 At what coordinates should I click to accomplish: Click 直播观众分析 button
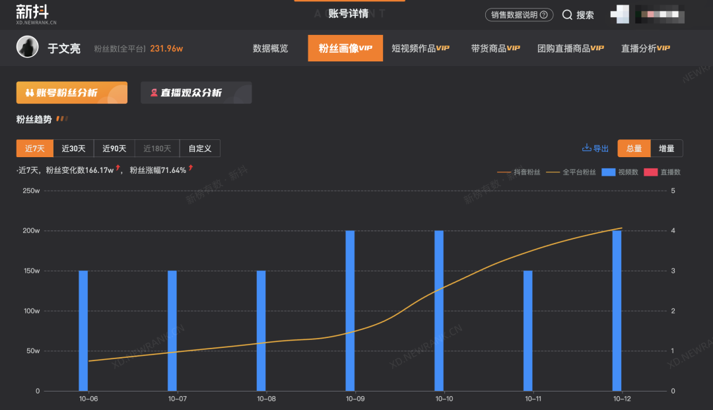click(x=196, y=93)
